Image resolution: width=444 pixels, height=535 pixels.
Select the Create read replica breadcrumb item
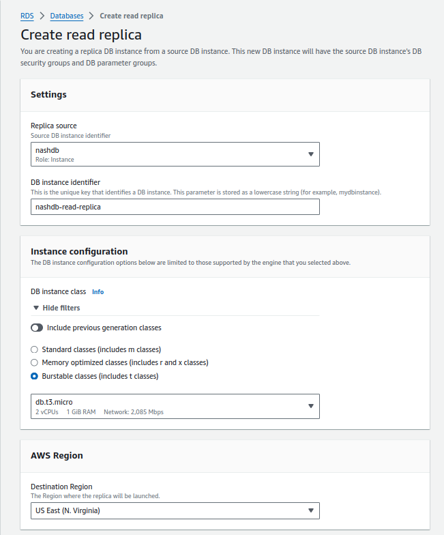pyautogui.click(x=132, y=15)
